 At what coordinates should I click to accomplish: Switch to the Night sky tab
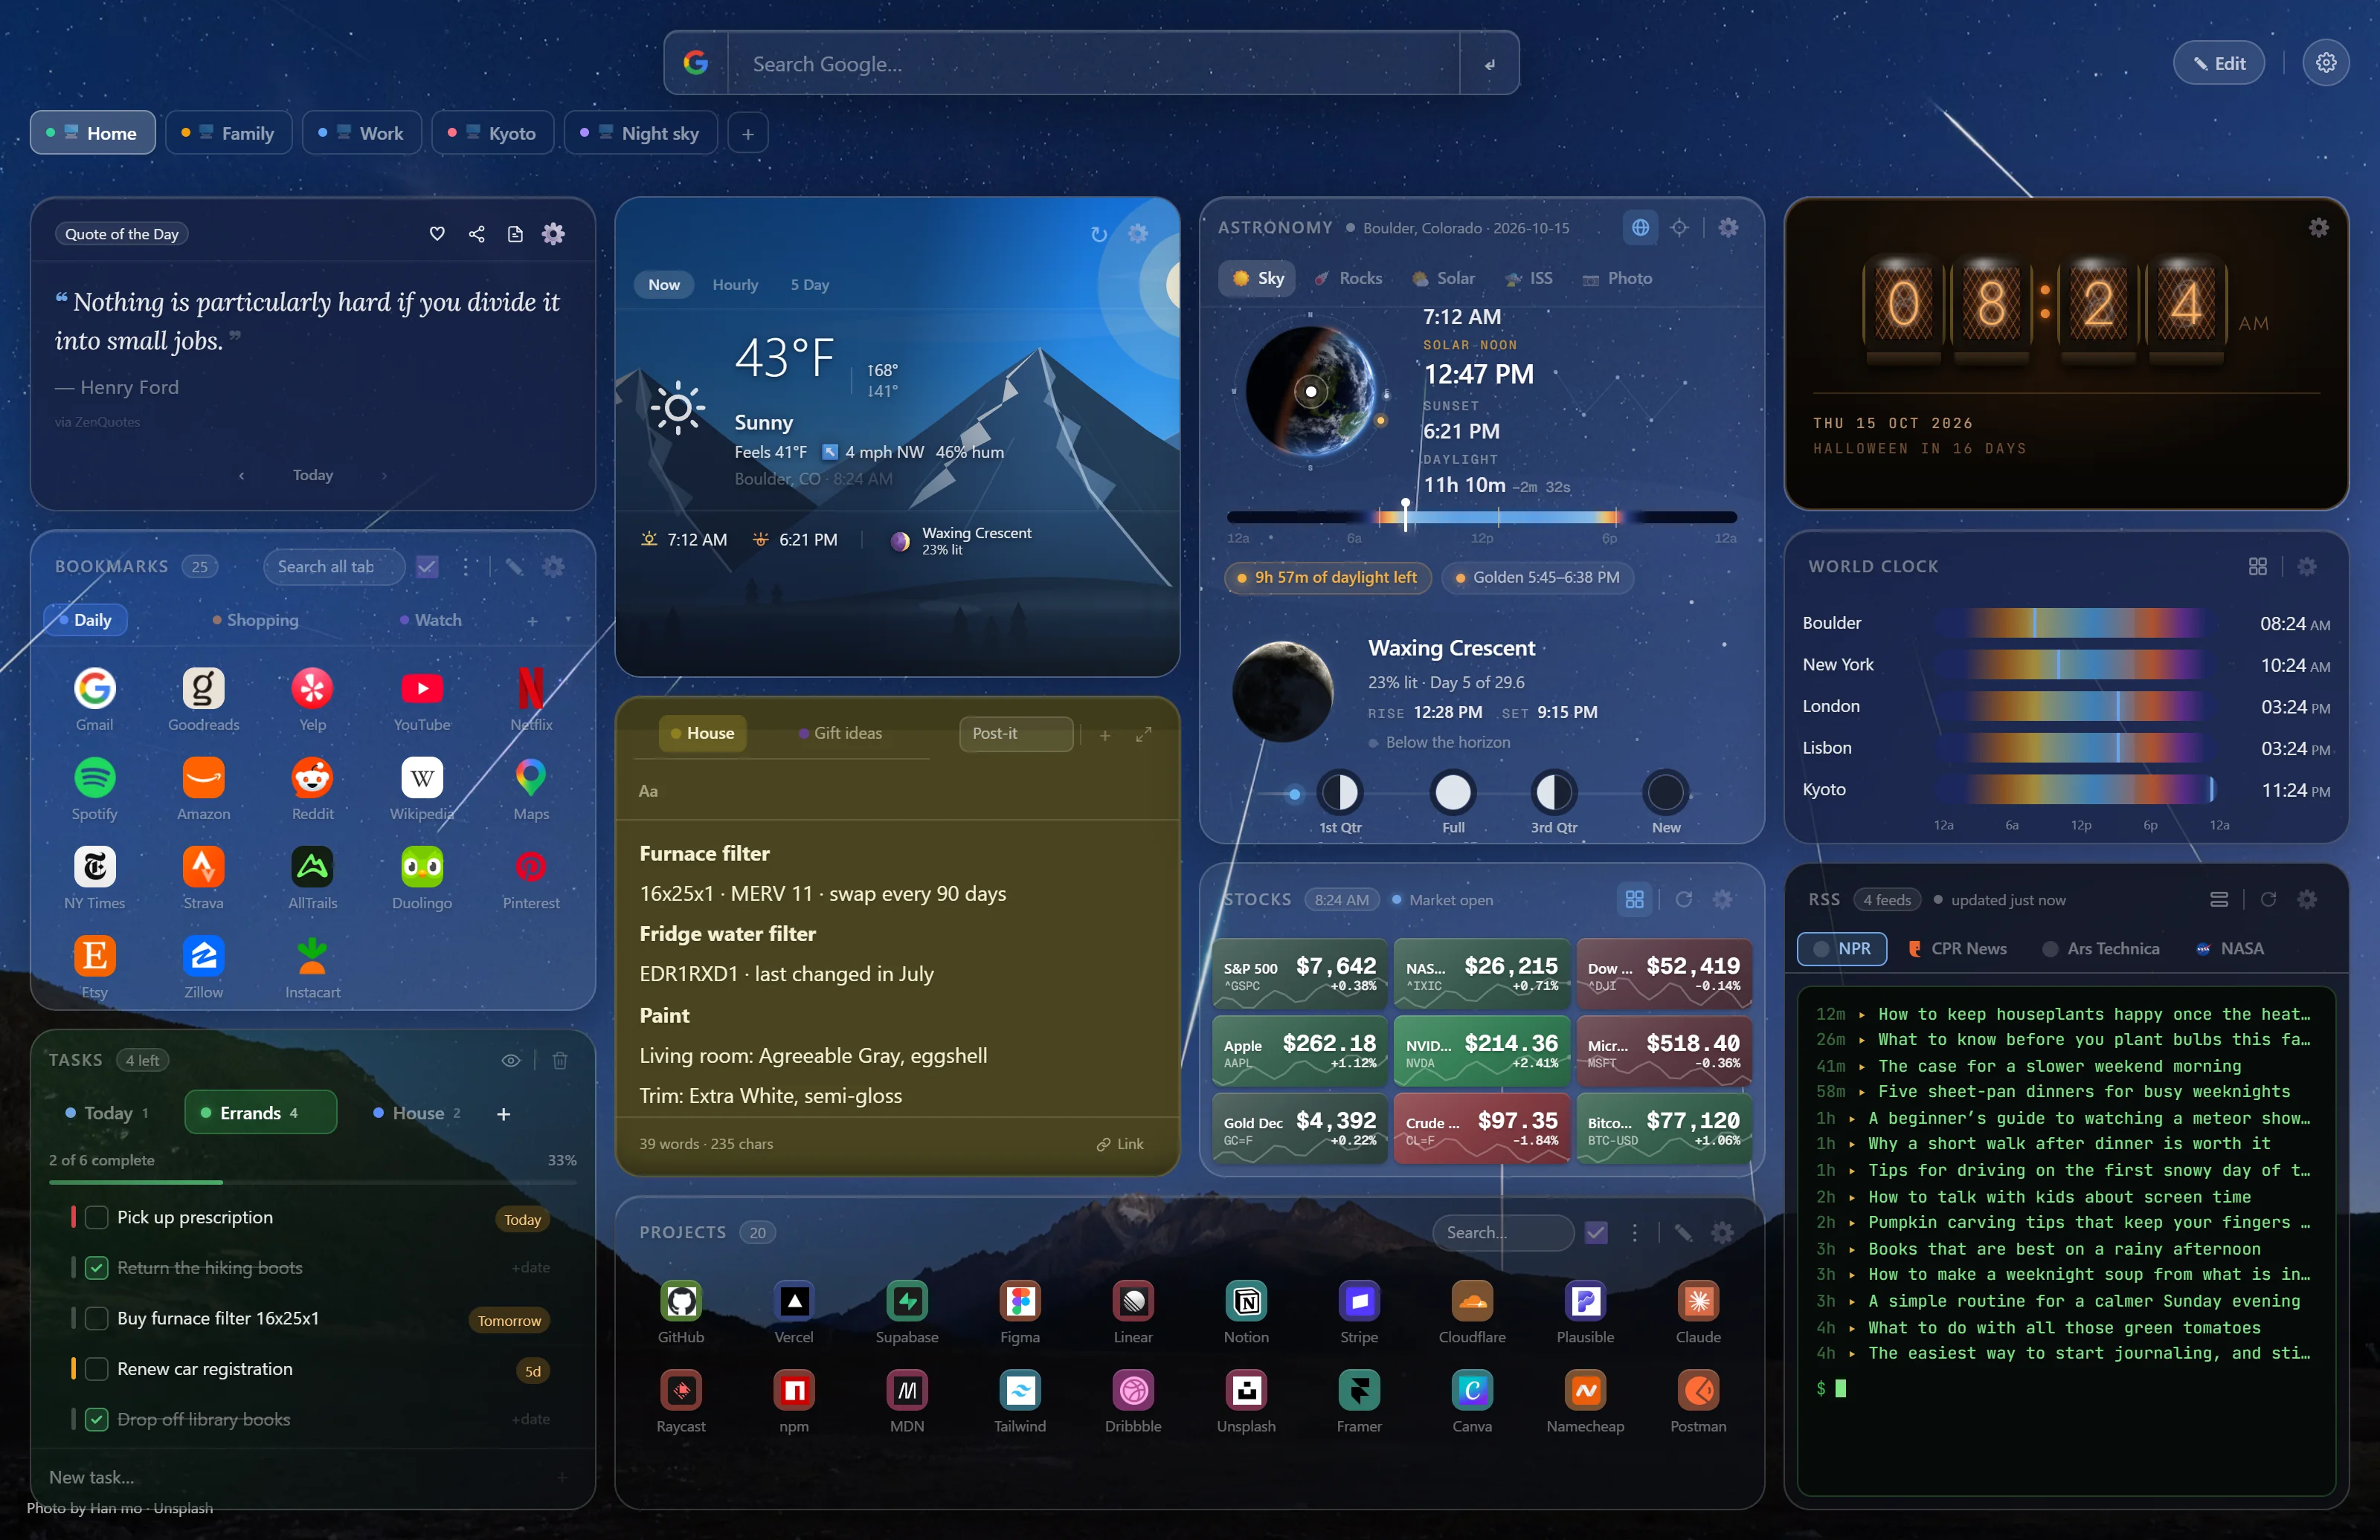click(641, 133)
